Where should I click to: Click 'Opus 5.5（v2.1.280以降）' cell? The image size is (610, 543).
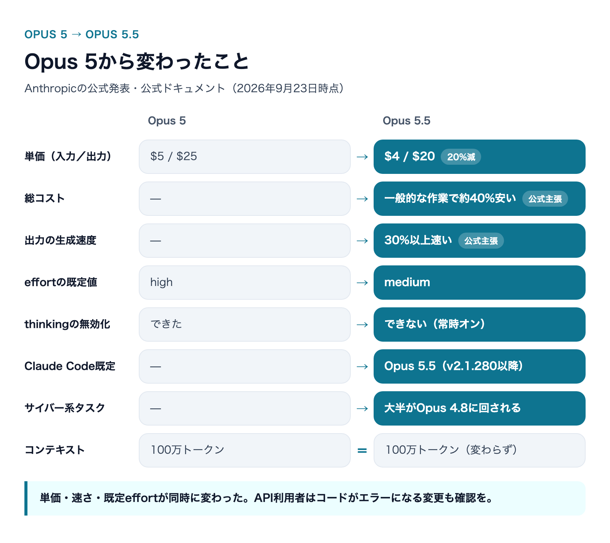point(479,366)
